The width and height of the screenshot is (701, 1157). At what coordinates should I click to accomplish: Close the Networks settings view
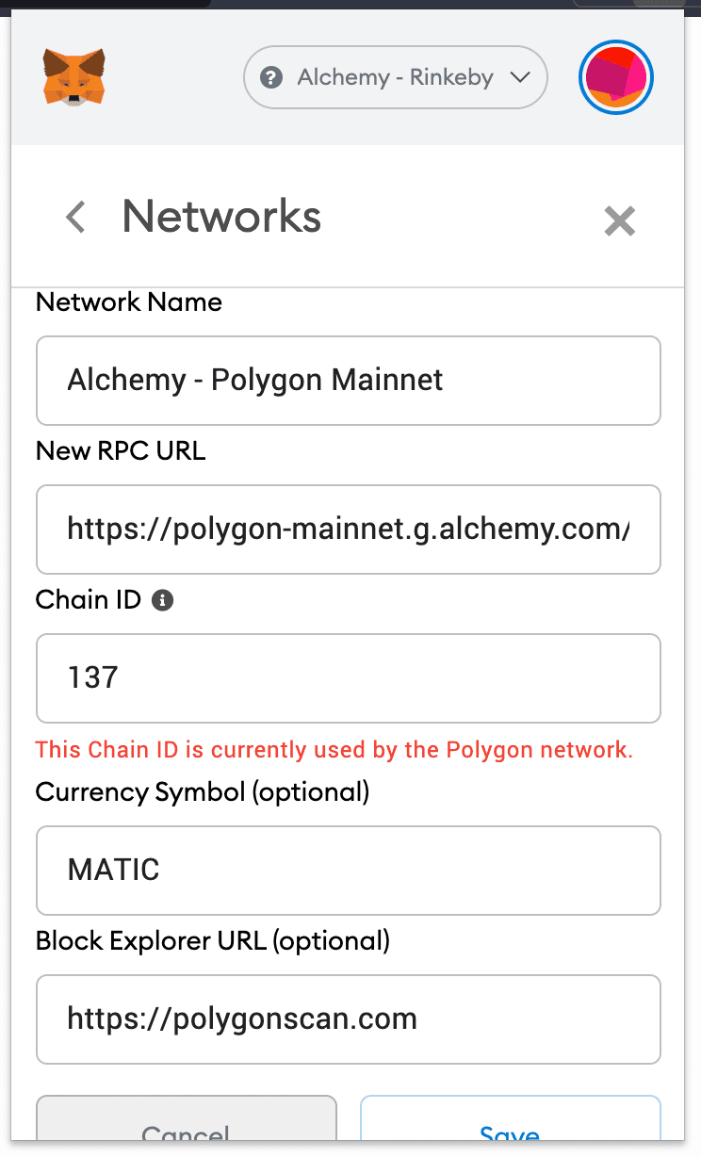pyautogui.click(x=619, y=220)
